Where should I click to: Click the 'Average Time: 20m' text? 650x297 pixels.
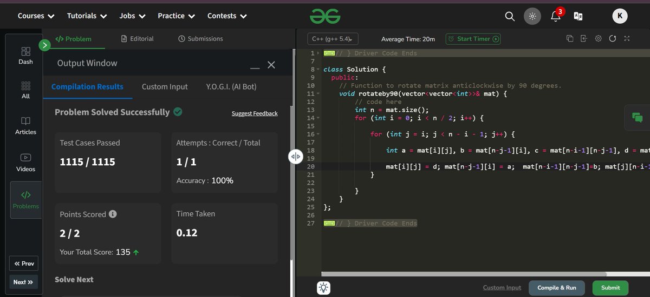[408, 39]
